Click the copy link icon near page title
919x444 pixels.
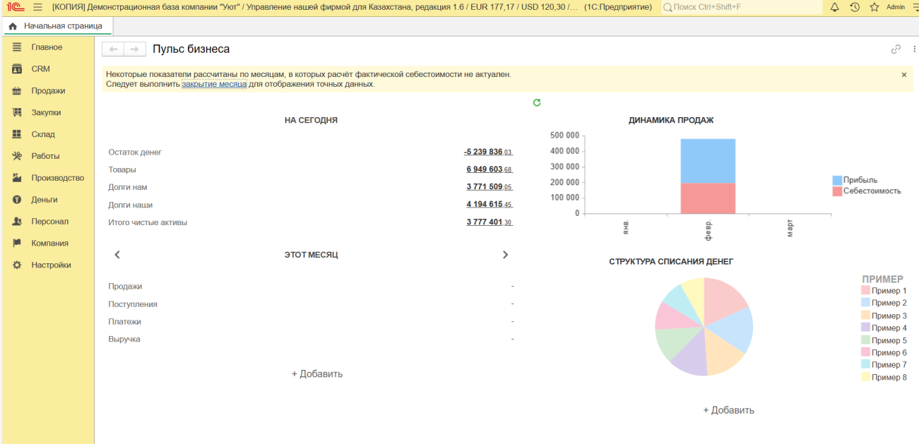(x=896, y=49)
